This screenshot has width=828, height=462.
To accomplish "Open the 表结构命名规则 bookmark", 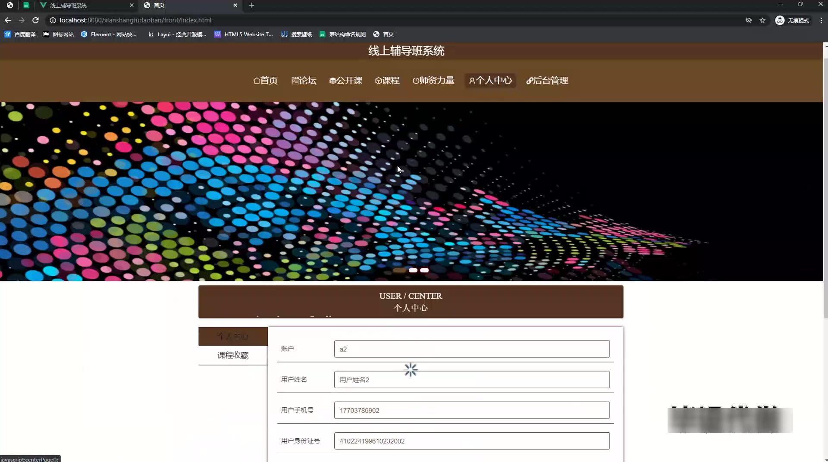I will pyautogui.click(x=342, y=34).
